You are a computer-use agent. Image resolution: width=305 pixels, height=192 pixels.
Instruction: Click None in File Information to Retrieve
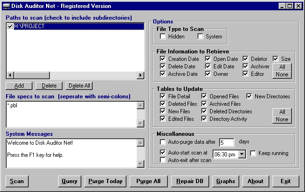click(282, 74)
